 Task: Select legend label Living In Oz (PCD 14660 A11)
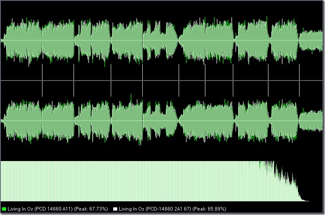[x=40, y=209]
